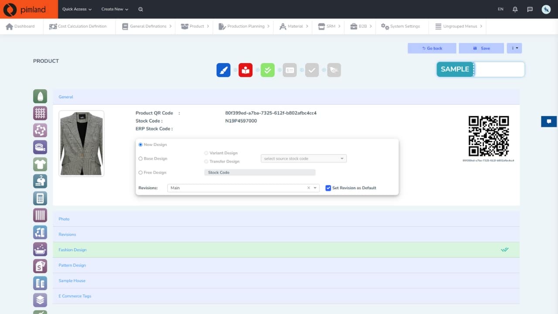Select the New Design radio button

[x=140, y=145]
